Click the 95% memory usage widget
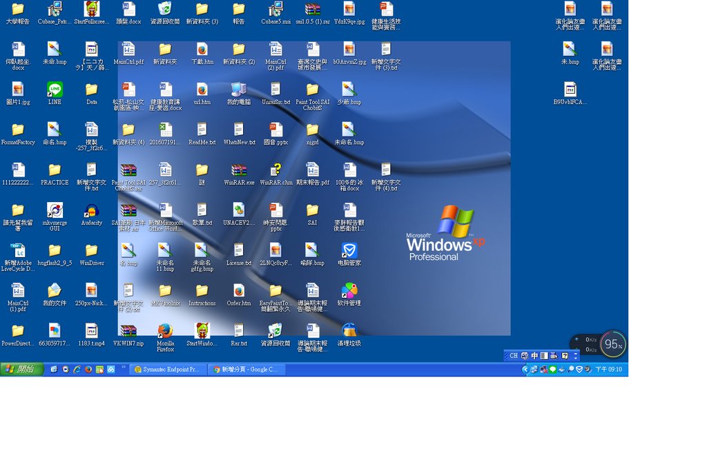The image size is (707, 471). 614,344
